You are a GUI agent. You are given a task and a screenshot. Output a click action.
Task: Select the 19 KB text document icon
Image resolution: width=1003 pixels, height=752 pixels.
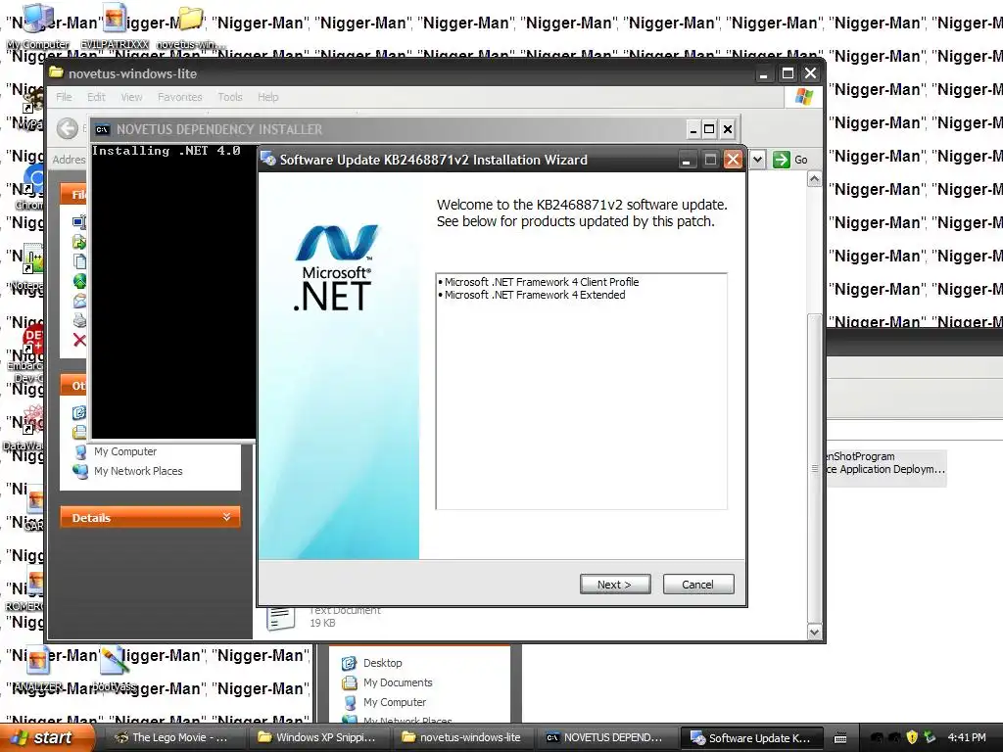pyautogui.click(x=281, y=618)
